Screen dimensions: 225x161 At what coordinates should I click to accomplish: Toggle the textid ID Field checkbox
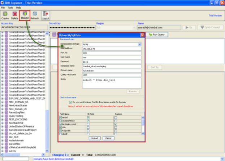(x=88, y=118)
